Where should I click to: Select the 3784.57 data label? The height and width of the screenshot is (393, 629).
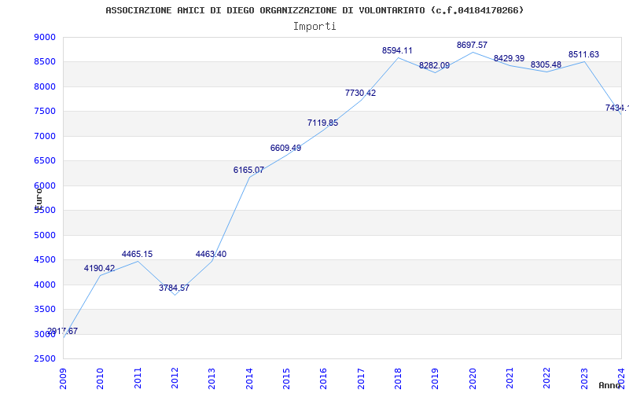(174, 288)
